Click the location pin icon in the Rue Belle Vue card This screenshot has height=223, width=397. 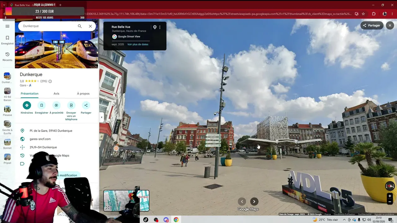[x=155, y=27]
